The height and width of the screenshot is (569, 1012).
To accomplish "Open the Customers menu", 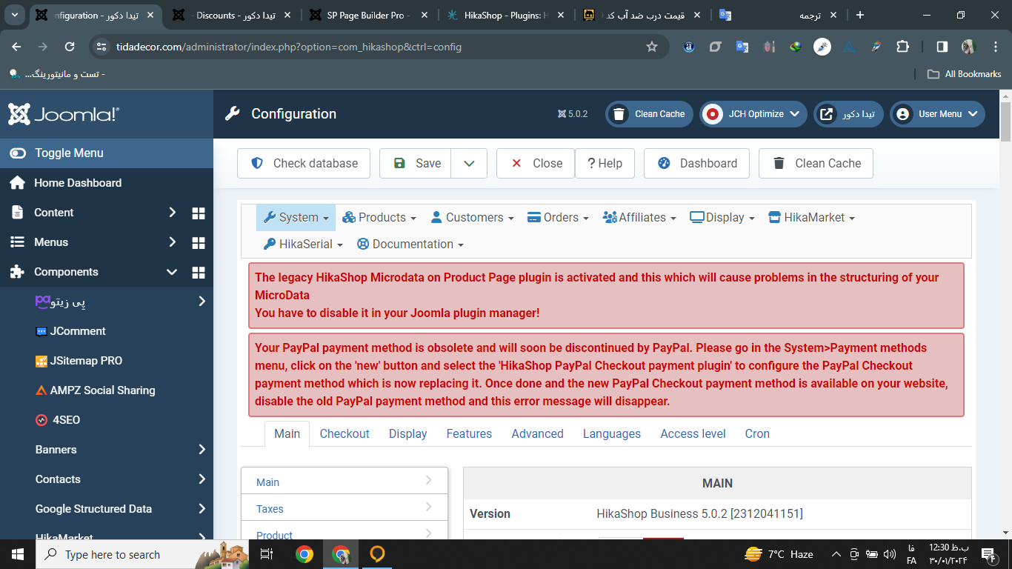I will [472, 218].
